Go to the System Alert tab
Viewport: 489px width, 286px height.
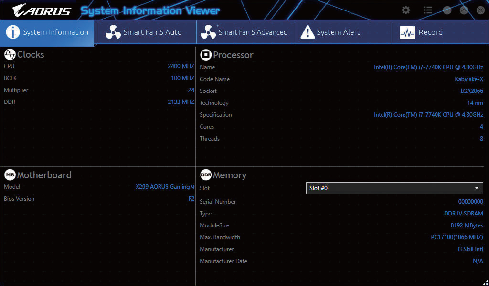point(338,32)
